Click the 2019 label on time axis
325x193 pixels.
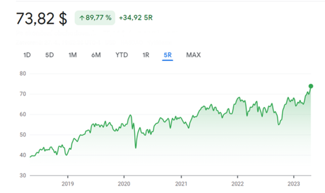coord(68,183)
